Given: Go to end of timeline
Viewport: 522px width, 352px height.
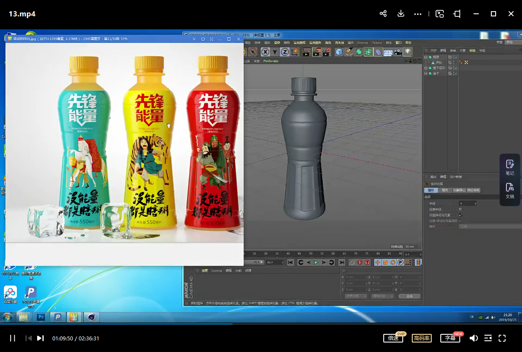Looking at the screenshot, I should (x=342, y=262).
